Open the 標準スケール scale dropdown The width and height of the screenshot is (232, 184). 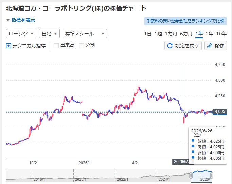click(85, 34)
